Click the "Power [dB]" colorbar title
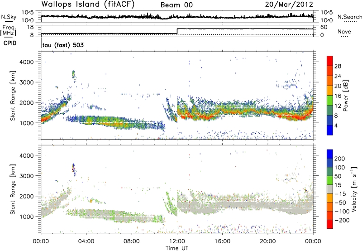362x251 pixels. tap(346, 96)
